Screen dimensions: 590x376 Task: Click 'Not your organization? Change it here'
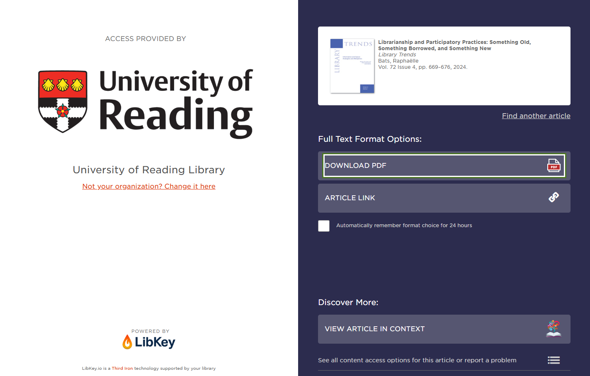point(149,186)
